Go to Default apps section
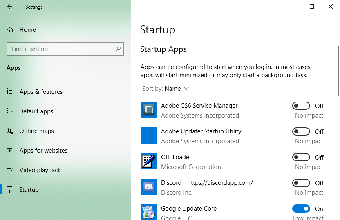Screen dimensions: 340x220 pos(36,111)
